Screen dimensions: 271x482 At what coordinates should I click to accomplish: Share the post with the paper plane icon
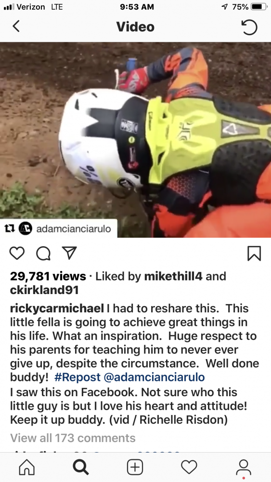click(69, 254)
